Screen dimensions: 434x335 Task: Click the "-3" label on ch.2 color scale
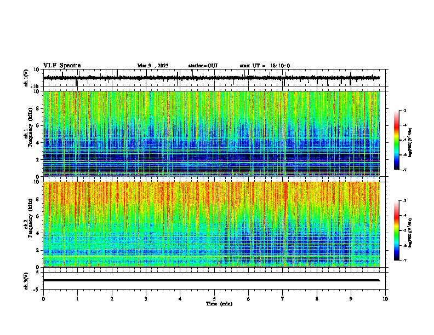coord(404,201)
